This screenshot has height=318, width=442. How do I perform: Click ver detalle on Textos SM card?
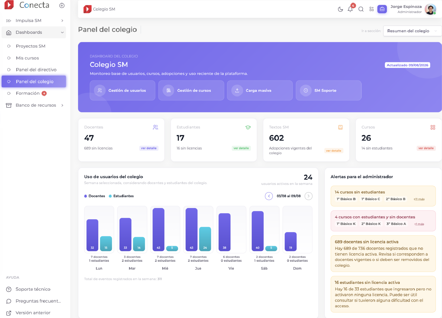click(x=334, y=151)
